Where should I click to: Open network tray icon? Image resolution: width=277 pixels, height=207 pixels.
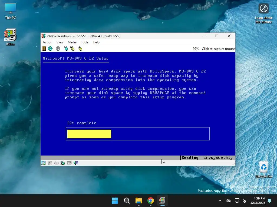click(x=237, y=201)
